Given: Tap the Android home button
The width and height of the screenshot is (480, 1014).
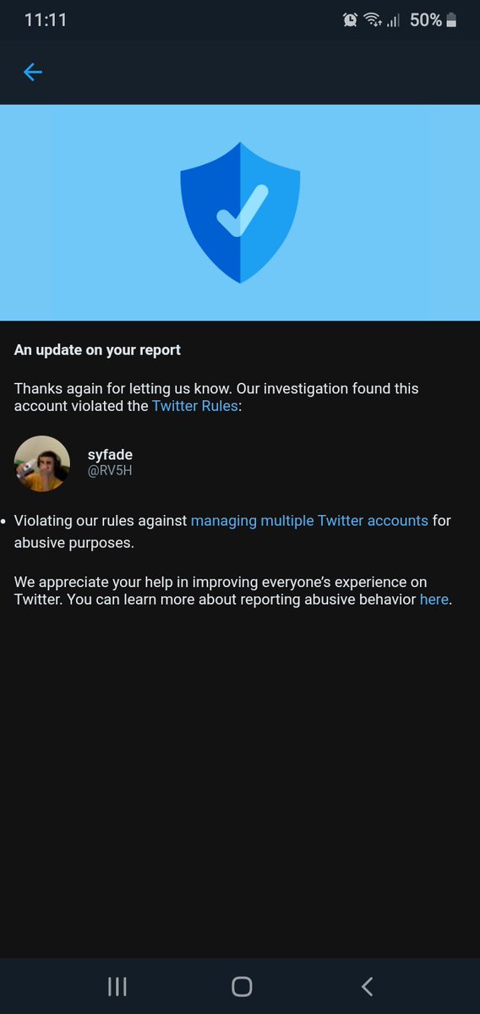Looking at the screenshot, I should pos(242,986).
